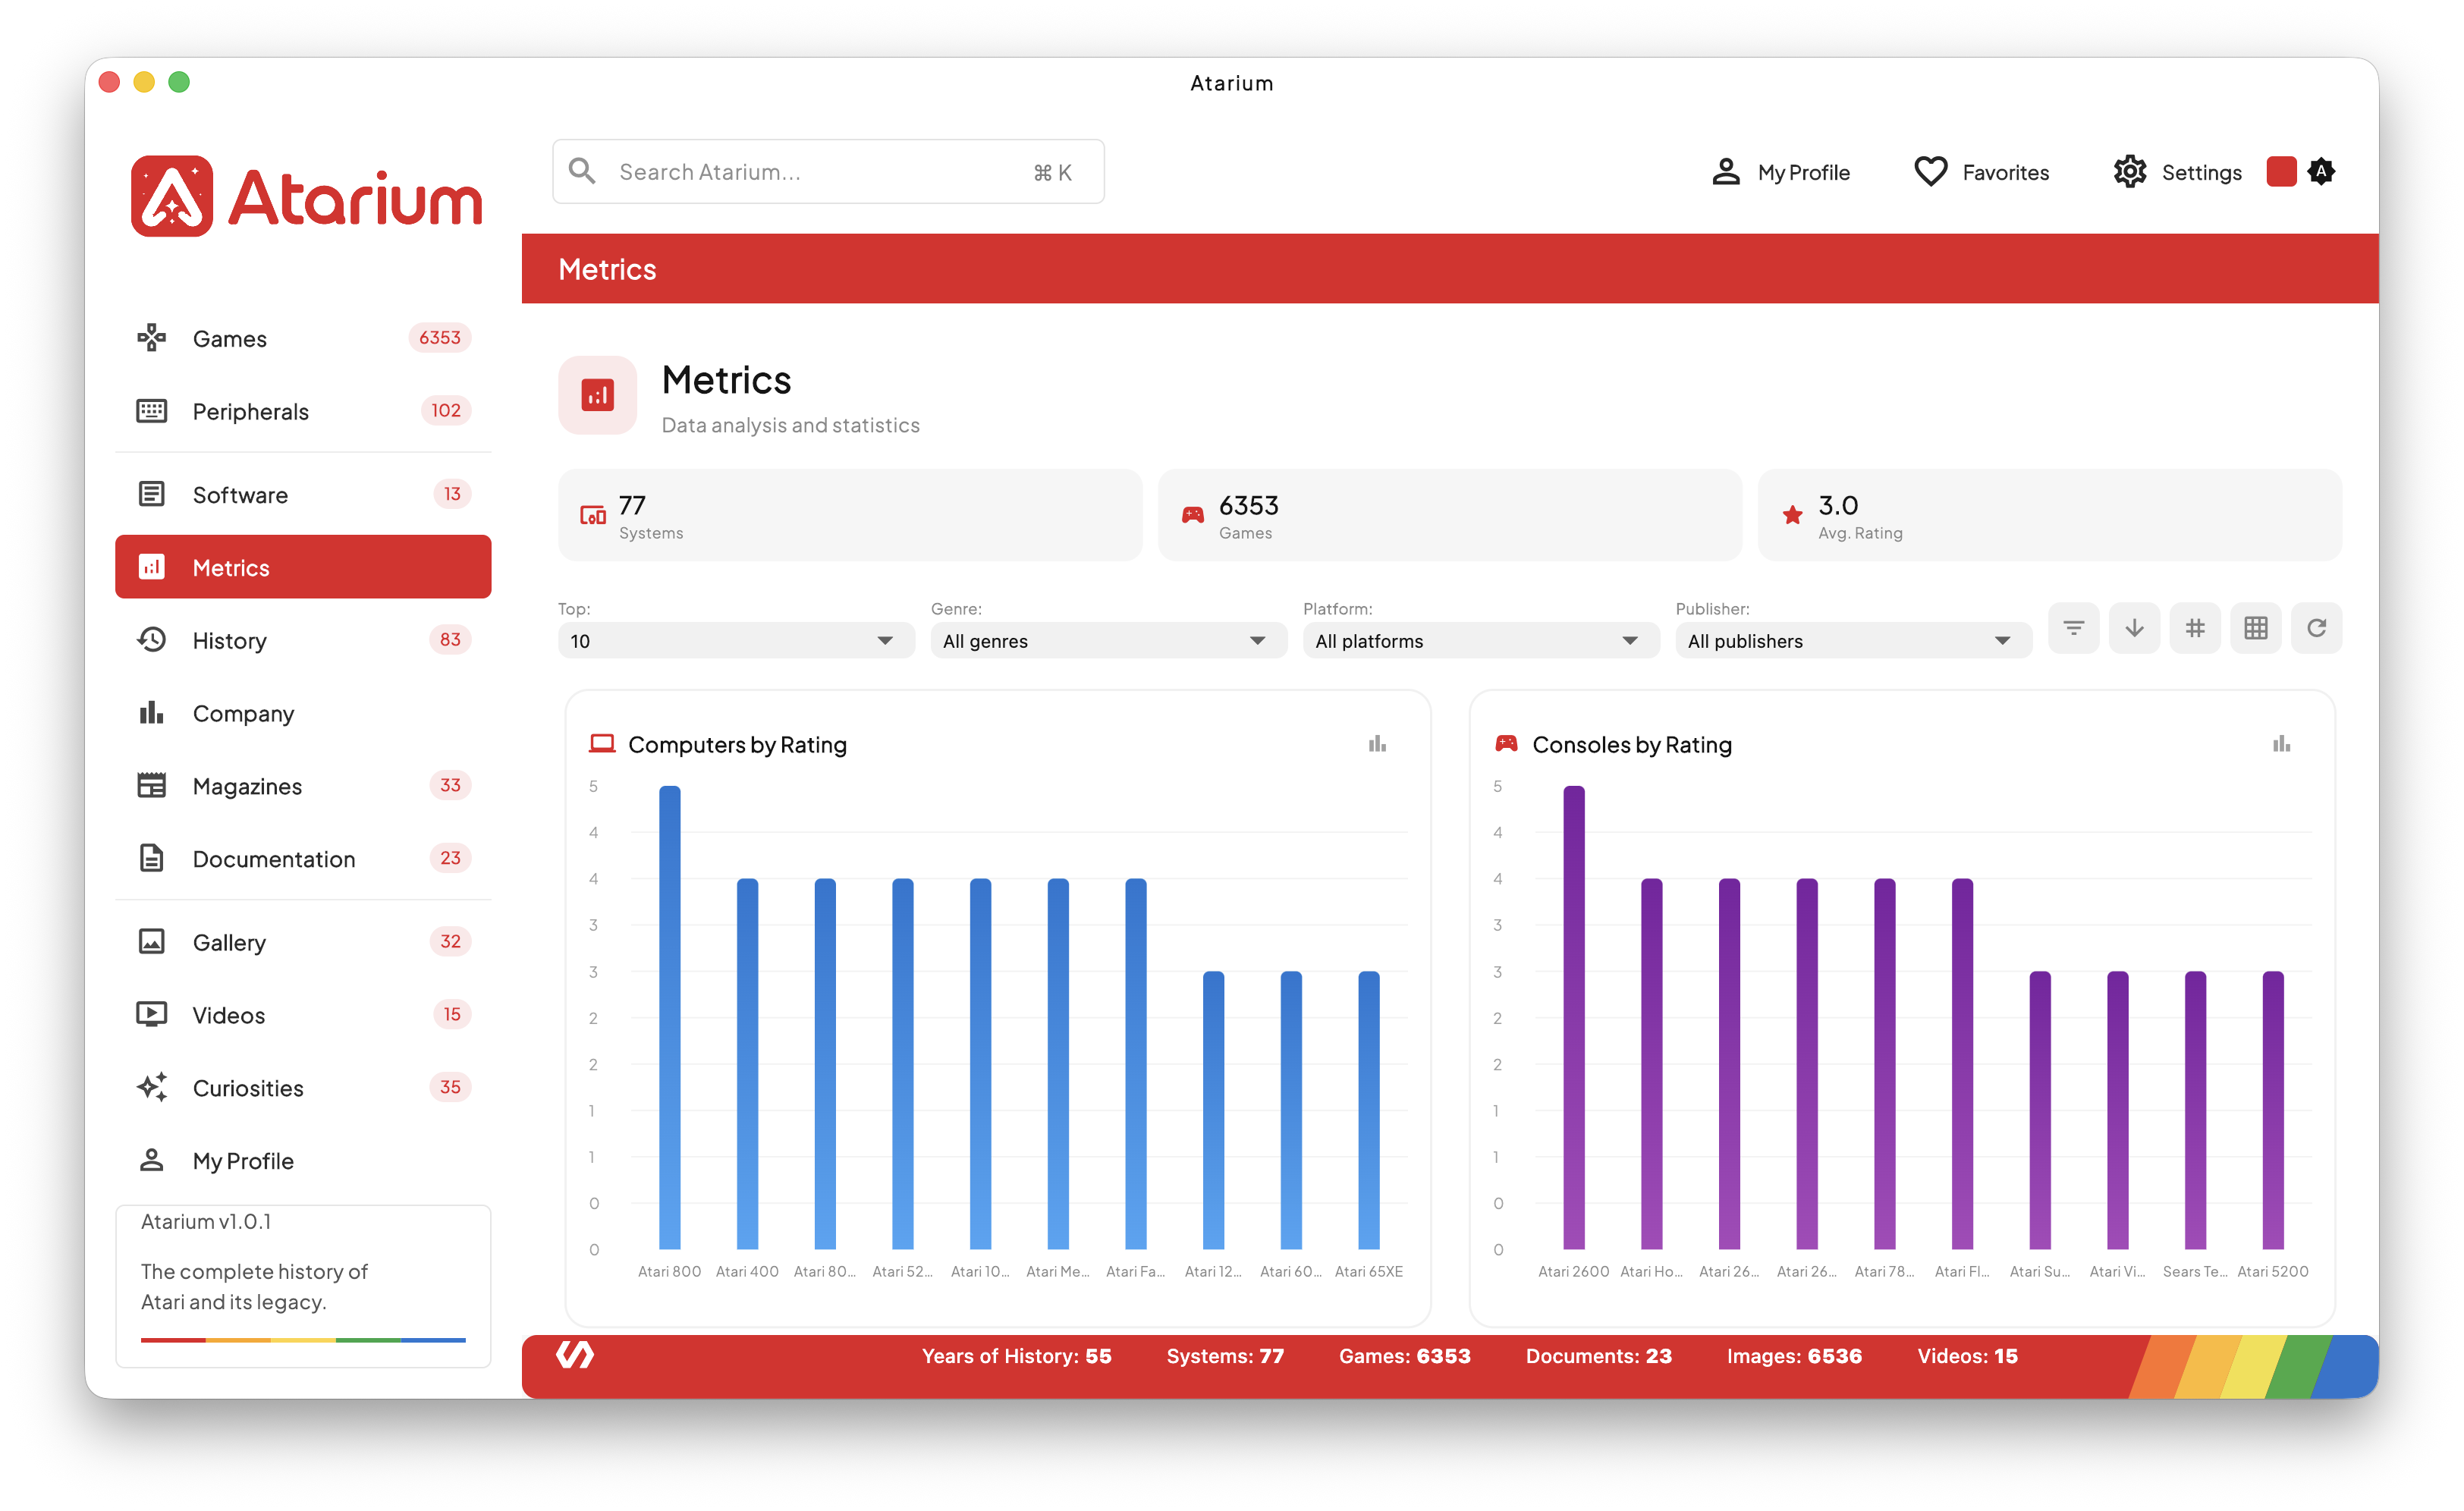Click the refresh icon button

2317,629
